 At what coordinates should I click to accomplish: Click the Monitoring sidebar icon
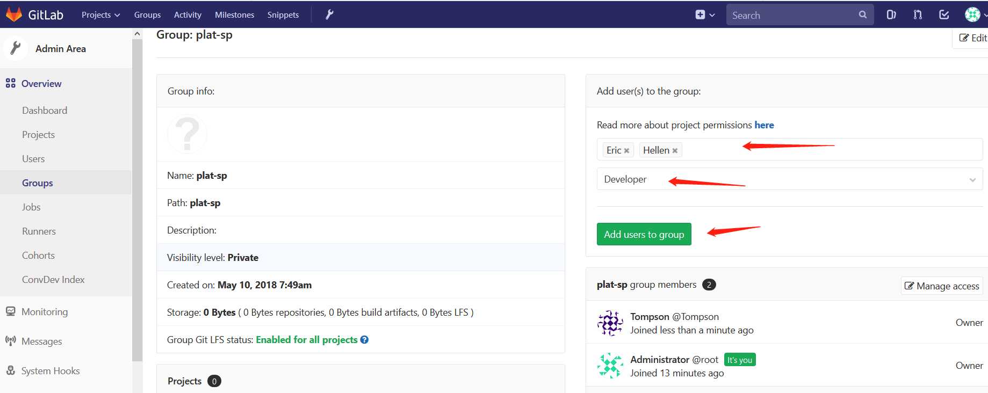pos(10,311)
